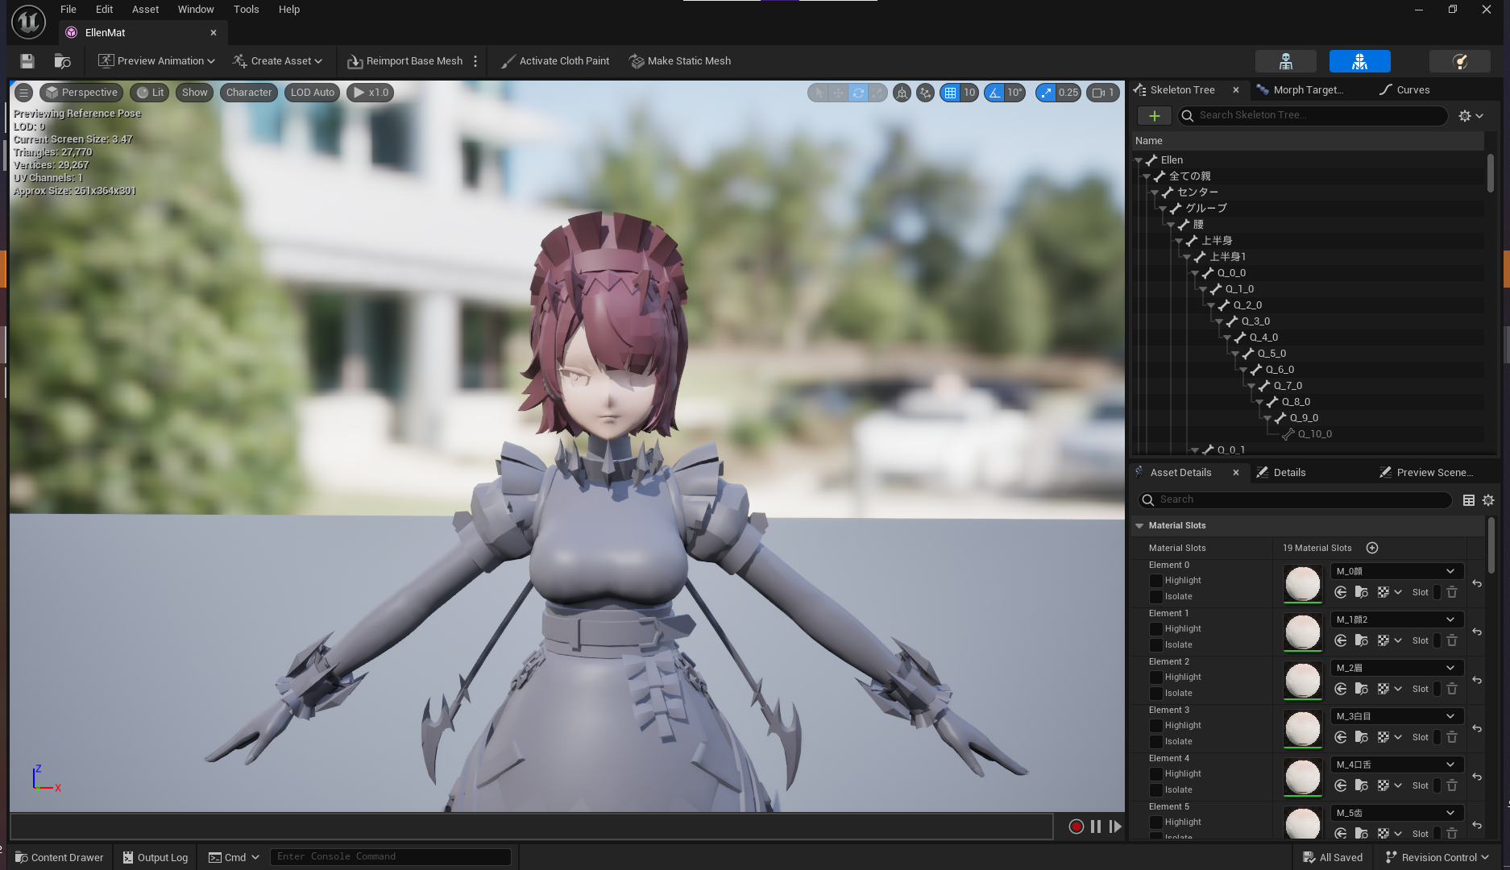Select the Q_5_0 bone in the tree
The image size is (1510, 870).
1271,354
